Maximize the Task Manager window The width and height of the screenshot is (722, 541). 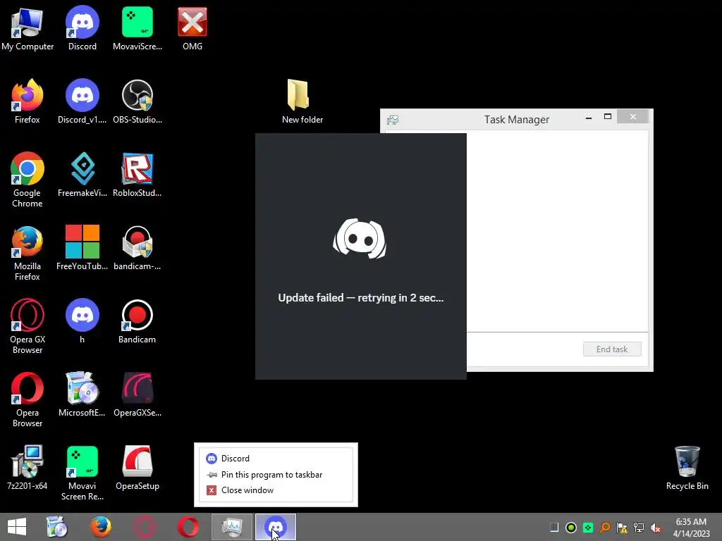(x=608, y=117)
